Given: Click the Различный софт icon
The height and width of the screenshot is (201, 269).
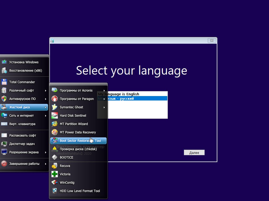Looking at the screenshot, I should point(4,90).
